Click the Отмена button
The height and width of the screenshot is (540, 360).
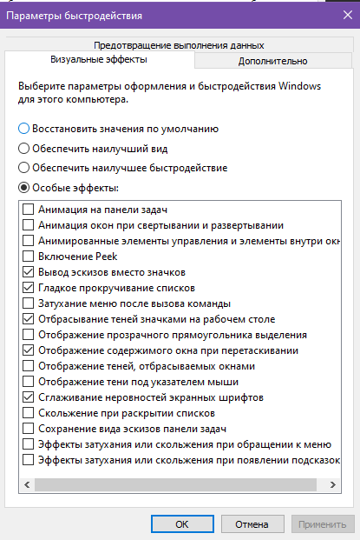coord(252,524)
